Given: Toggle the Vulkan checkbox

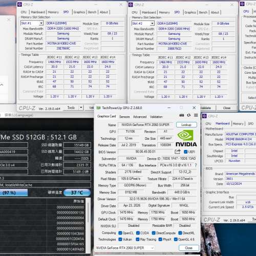Looking at the screenshot, I should [120, 240].
